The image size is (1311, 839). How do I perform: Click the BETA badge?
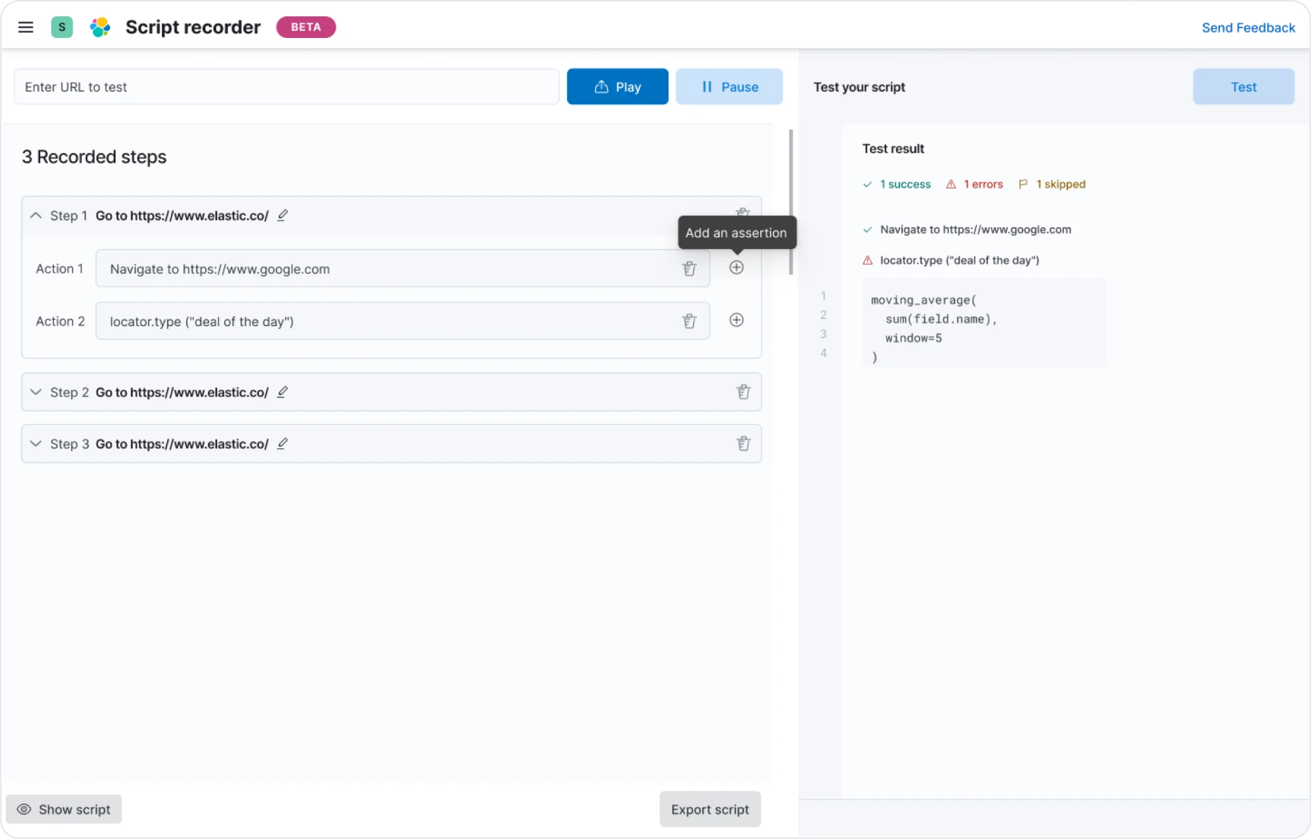(306, 27)
